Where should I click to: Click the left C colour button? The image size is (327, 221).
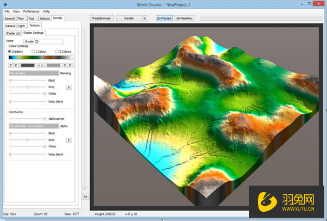pyautogui.click(x=11, y=65)
